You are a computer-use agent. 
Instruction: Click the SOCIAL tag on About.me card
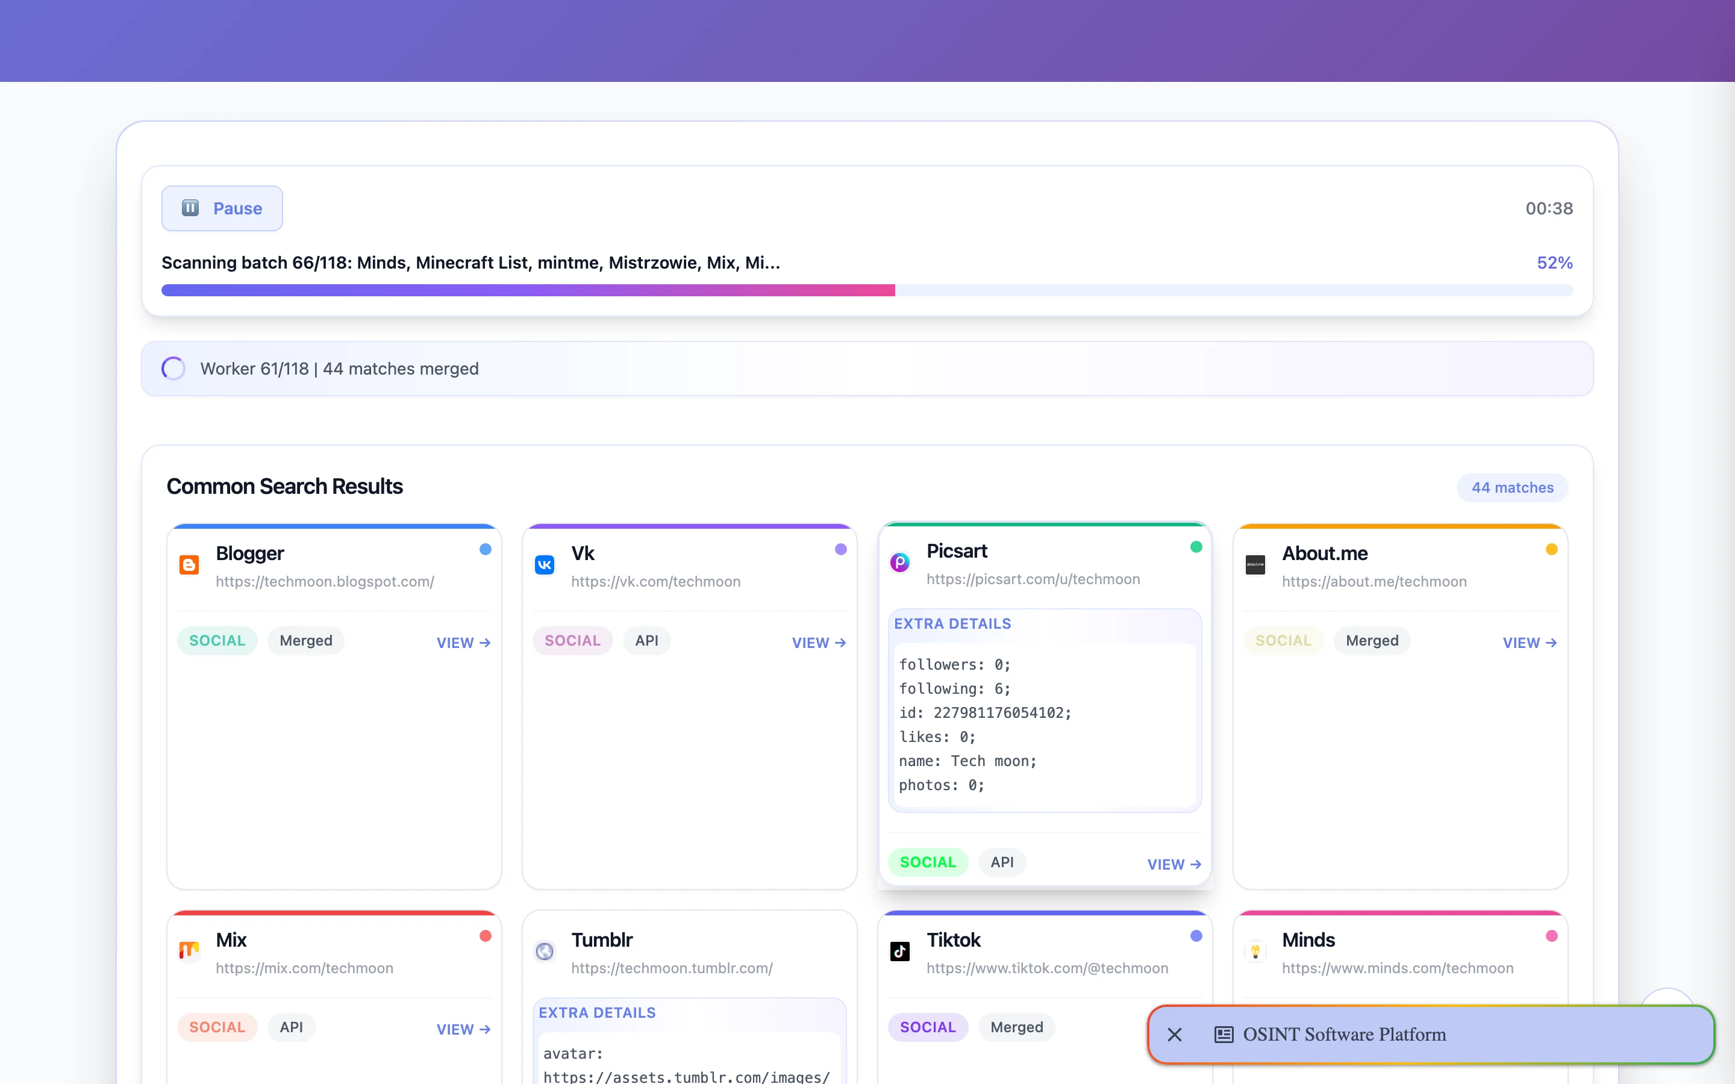1283,640
